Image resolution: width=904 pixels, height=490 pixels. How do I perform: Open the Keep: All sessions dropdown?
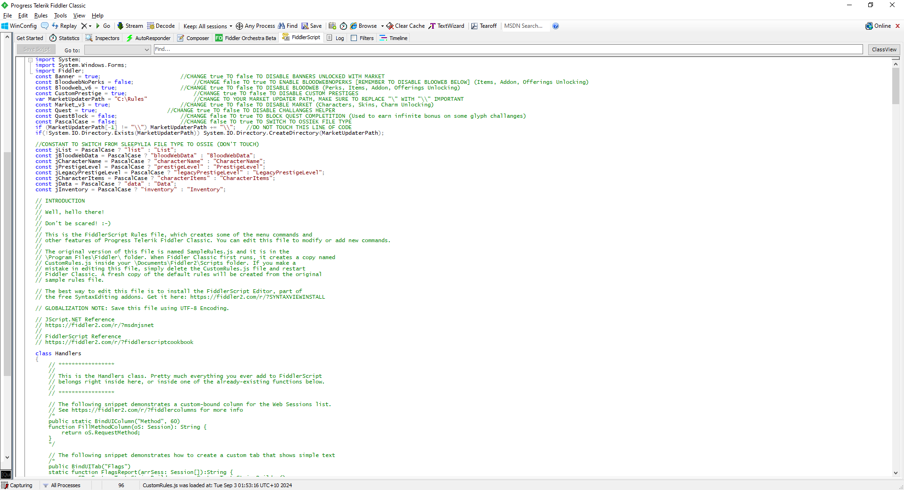click(208, 26)
